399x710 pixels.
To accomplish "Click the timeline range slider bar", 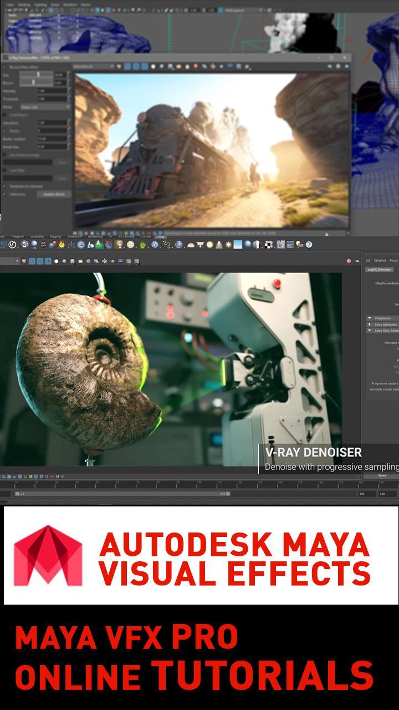I will coord(122,494).
